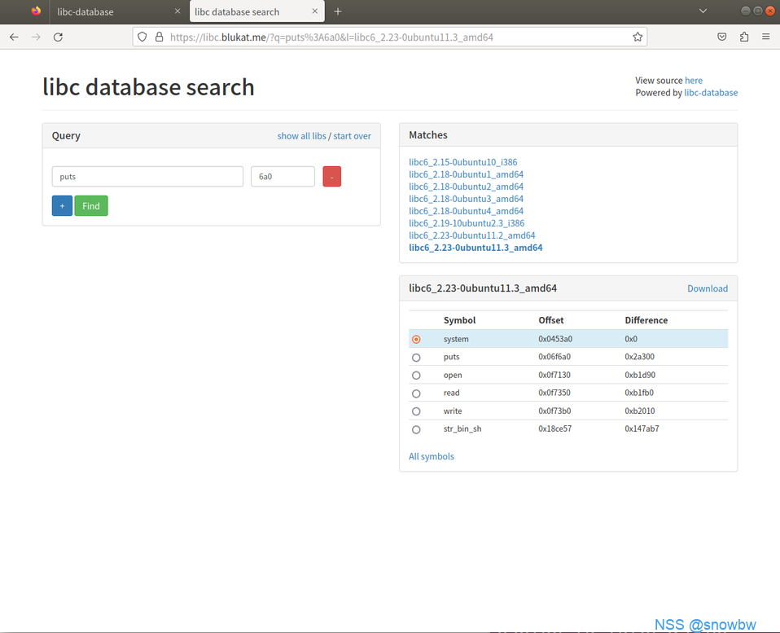Bookmark this page using the star icon
The width and height of the screenshot is (780, 633).
click(x=638, y=37)
